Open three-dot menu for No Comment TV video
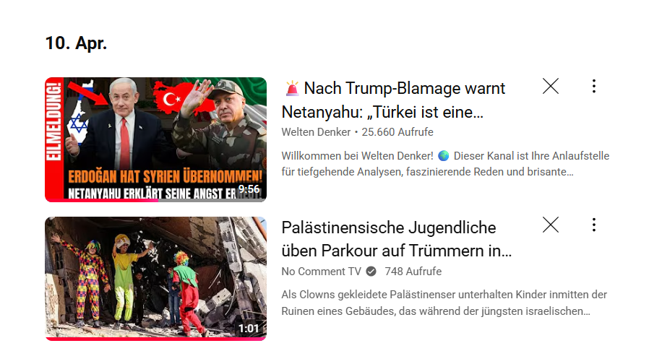 (593, 225)
